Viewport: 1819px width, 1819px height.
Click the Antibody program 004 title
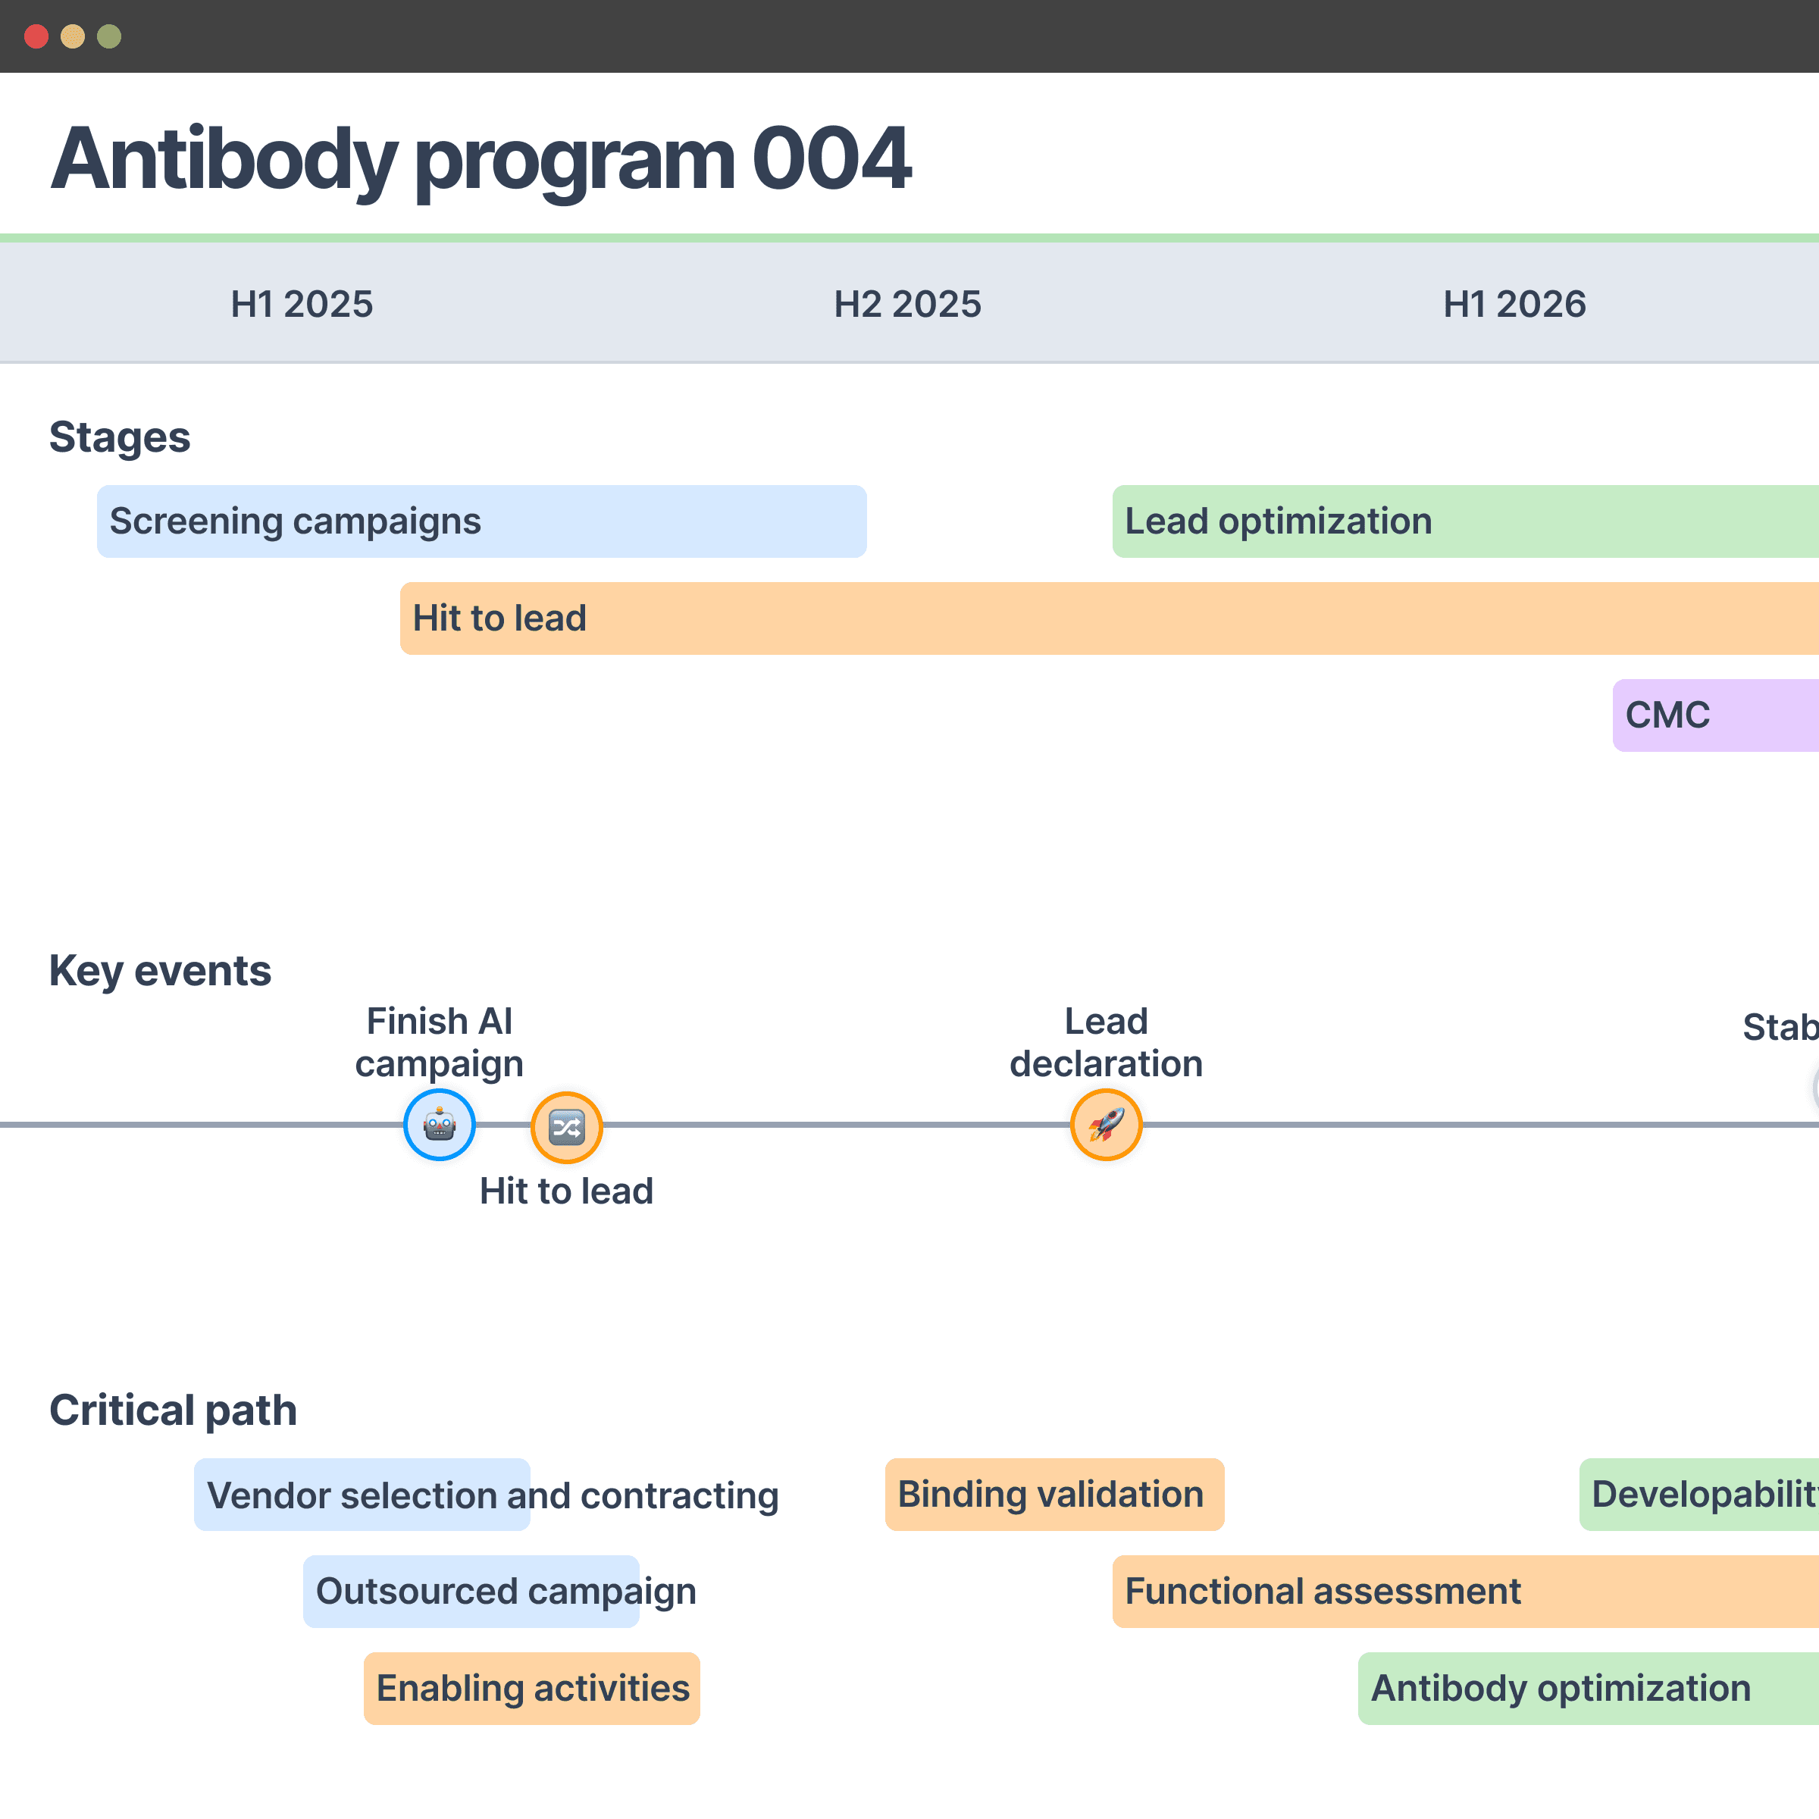click(x=481, y=158)
